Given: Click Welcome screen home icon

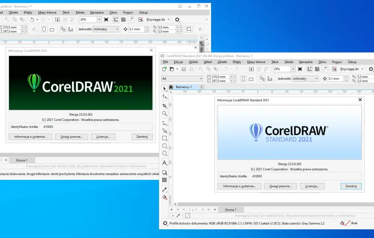Looking at the screenshot, I should [171, 87].
